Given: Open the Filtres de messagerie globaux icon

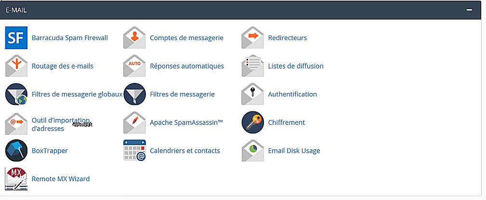Looking at the screenshot, I should 16,94.
